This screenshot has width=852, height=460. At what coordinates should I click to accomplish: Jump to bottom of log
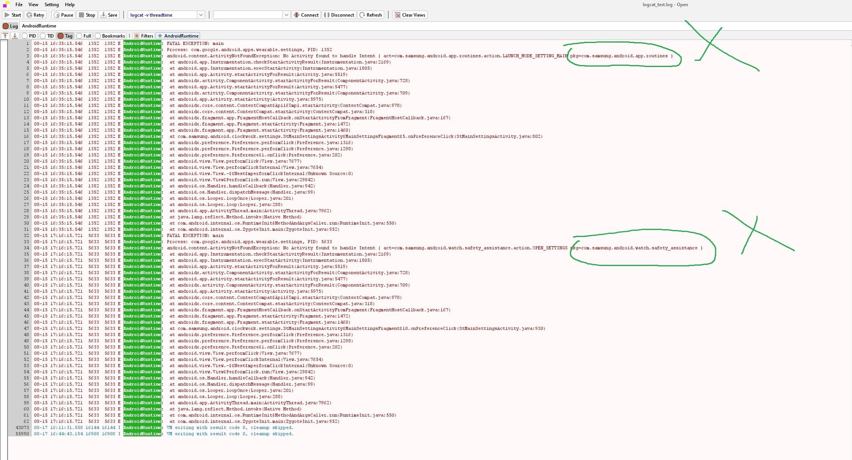coord(15,36)
